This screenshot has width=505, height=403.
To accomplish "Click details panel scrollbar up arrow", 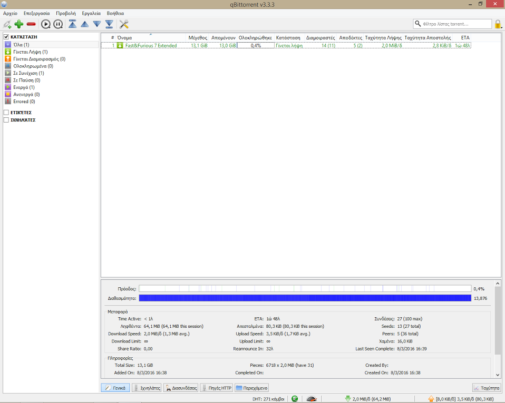I will click(x=498, y=284).
